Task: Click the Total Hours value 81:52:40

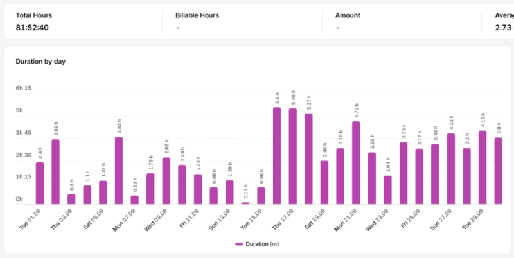Action: pyautogui.click(x=32, y=28)
